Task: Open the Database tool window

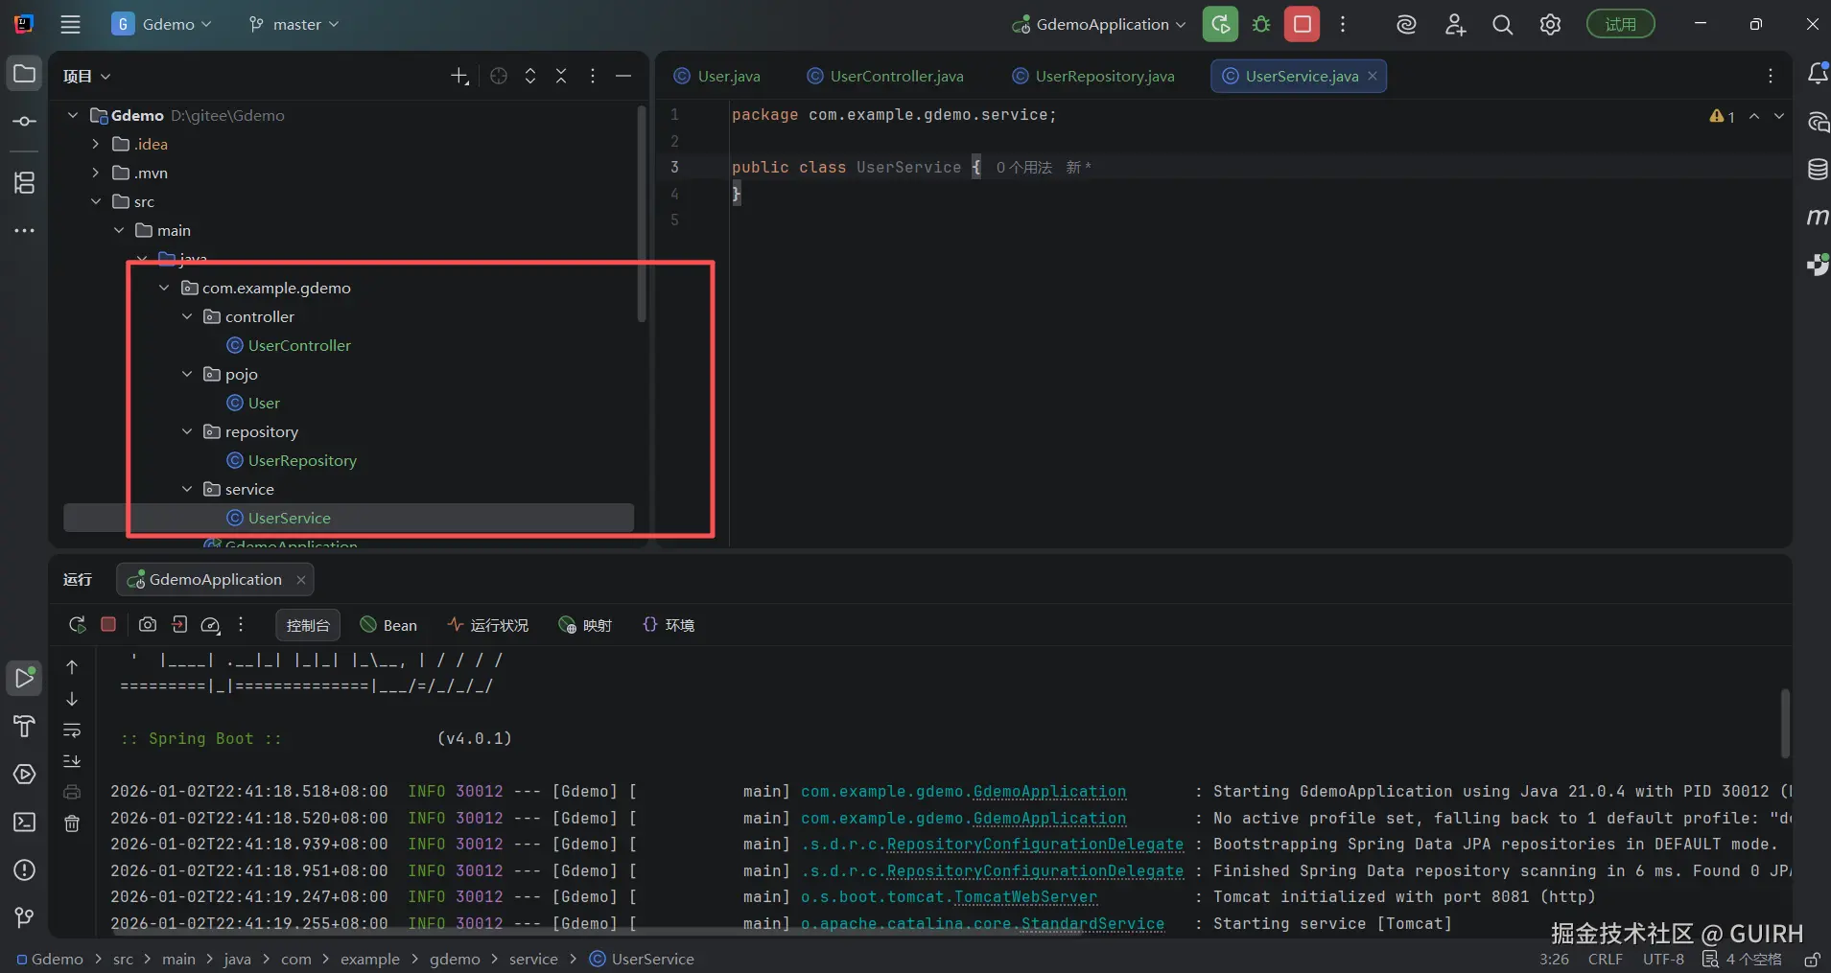Action: click(1817, 170)
